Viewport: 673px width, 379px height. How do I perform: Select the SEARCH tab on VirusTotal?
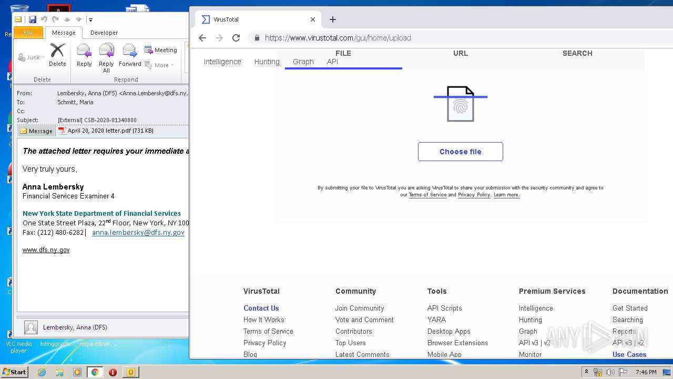pos(577,53)
